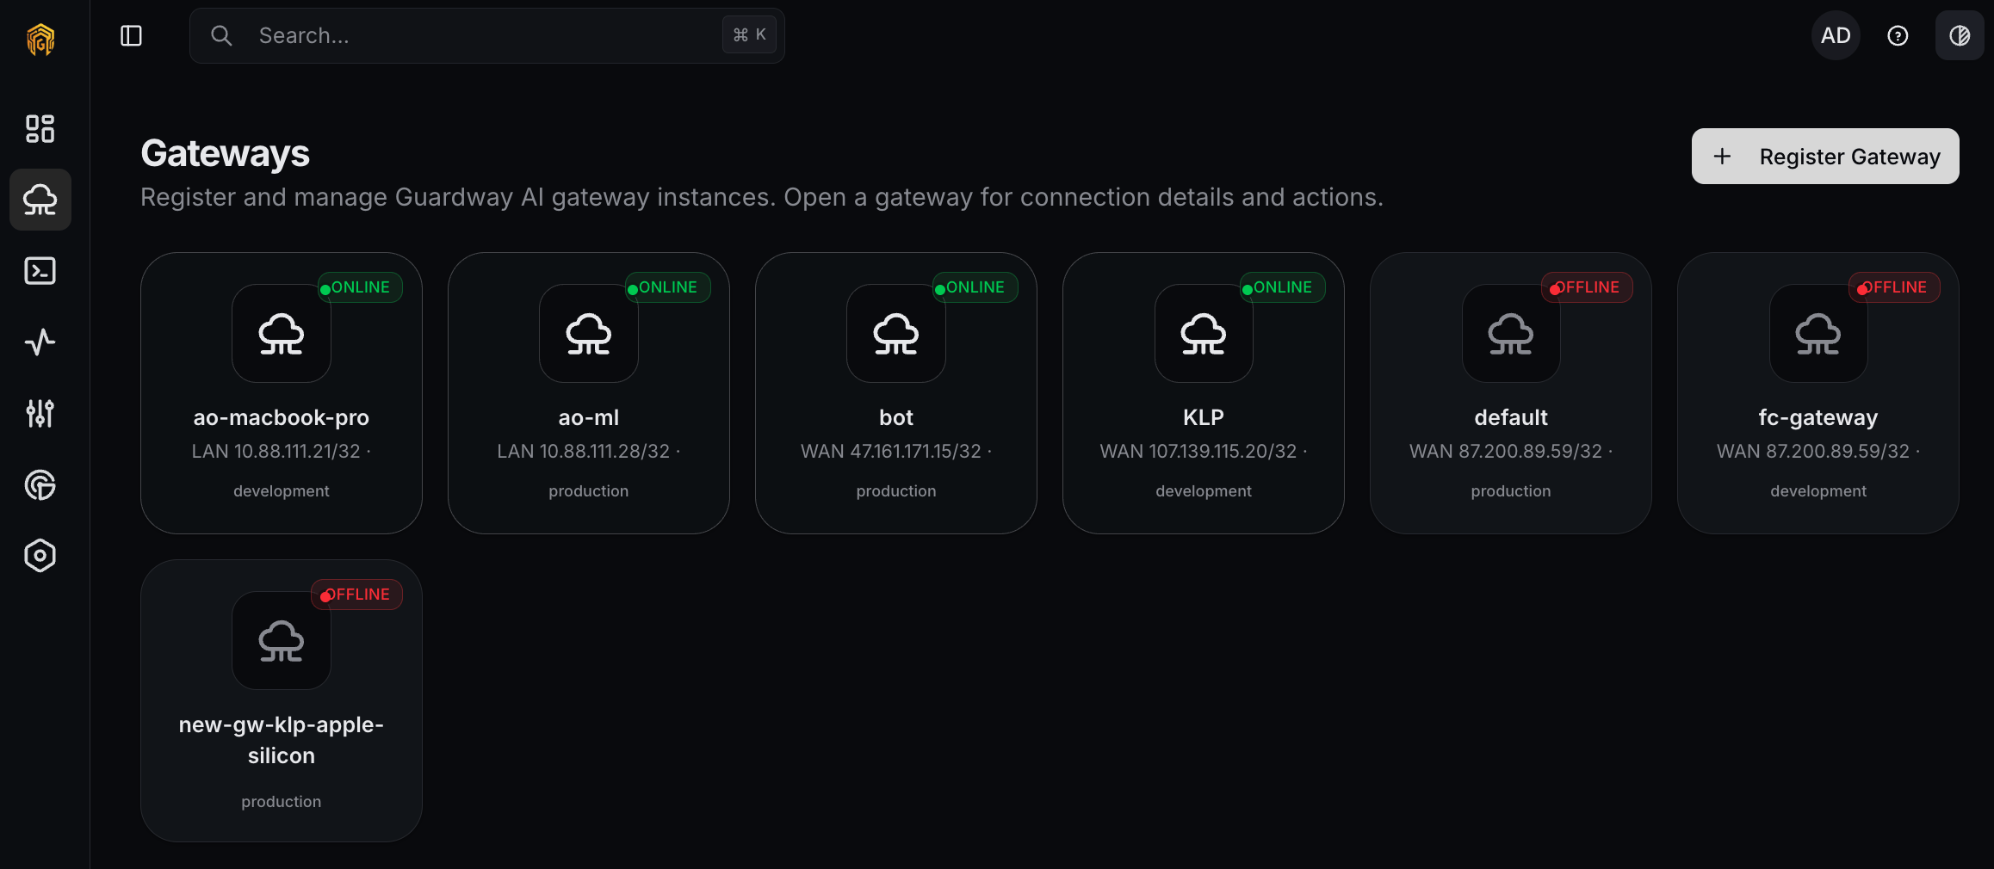Open the terminal console icon in sidebar
The image size is (1994, 869).
coord(40,271)
